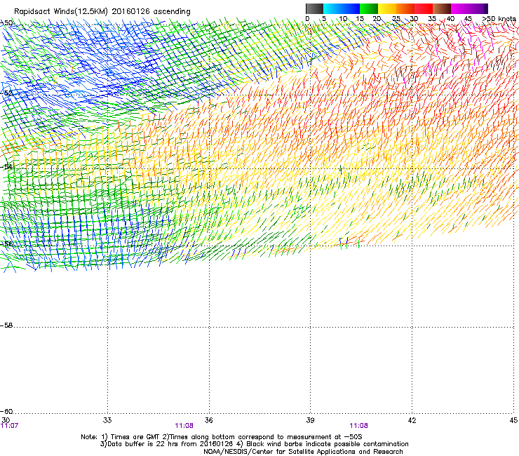
Task: Click the longitude axis label '45'
Action: pyautogui.click(x=513, y=420)
